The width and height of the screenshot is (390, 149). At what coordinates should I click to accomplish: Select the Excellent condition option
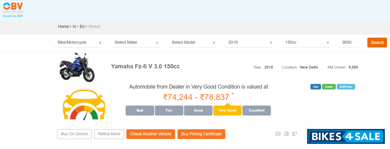[257, 110]
